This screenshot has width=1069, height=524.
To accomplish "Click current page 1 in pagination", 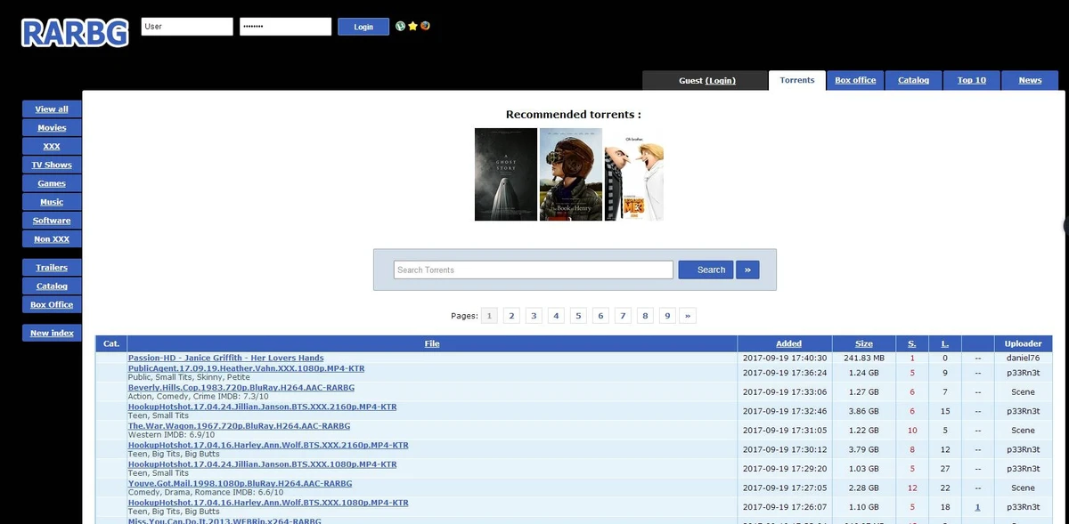I will click(x=489, y=316).
